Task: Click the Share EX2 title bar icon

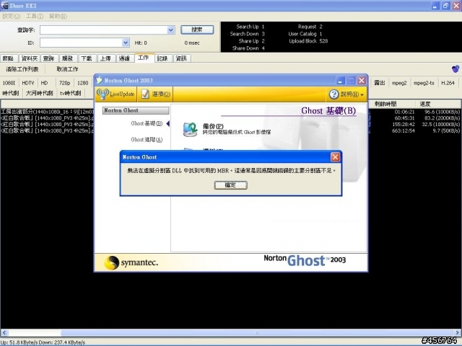Action: [x=4, y=5]
